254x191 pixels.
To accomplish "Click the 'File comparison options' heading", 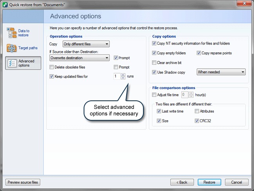I will tap(174, 88).
